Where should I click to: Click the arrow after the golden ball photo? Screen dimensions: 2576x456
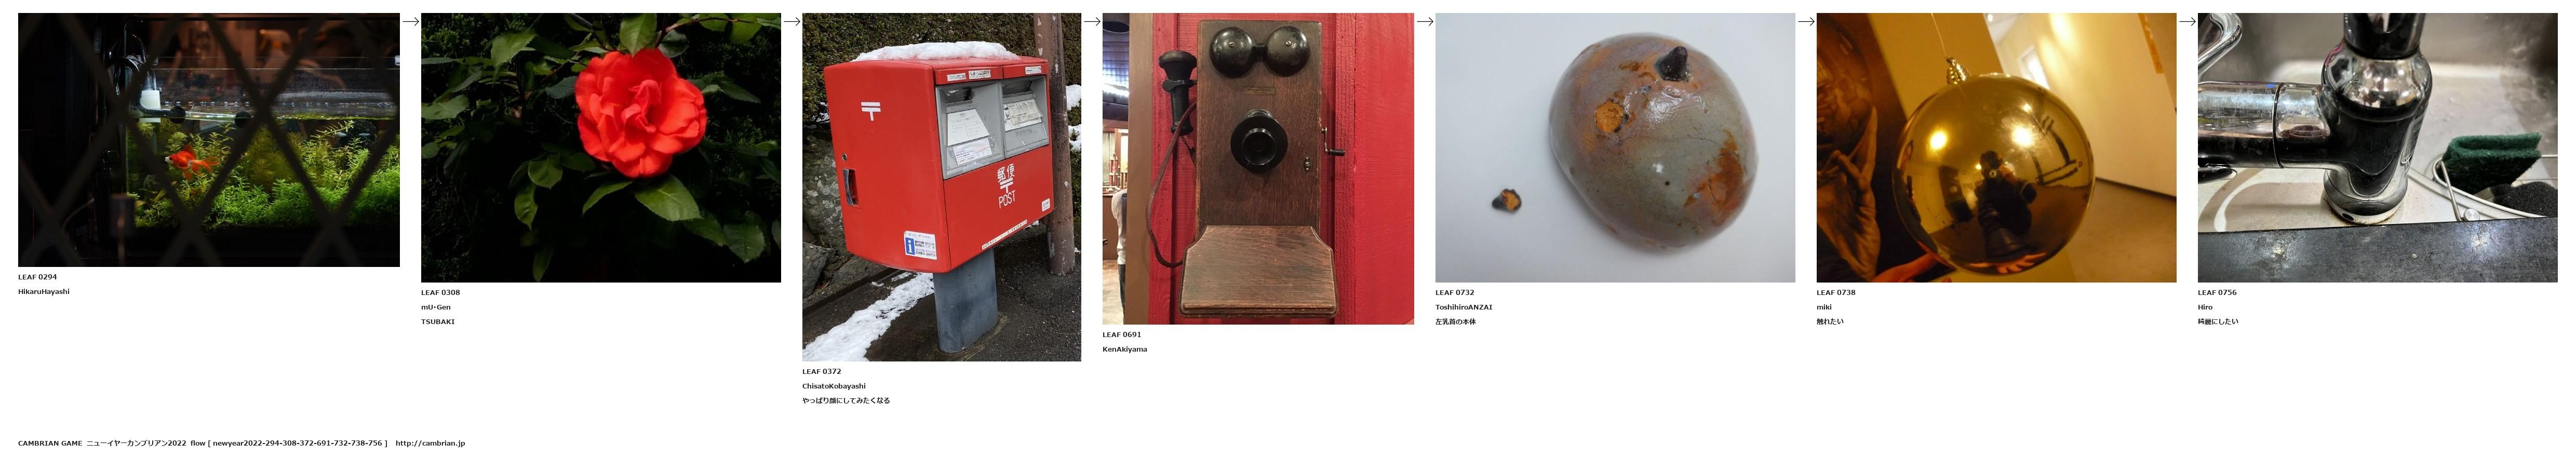click(2187, 21)
